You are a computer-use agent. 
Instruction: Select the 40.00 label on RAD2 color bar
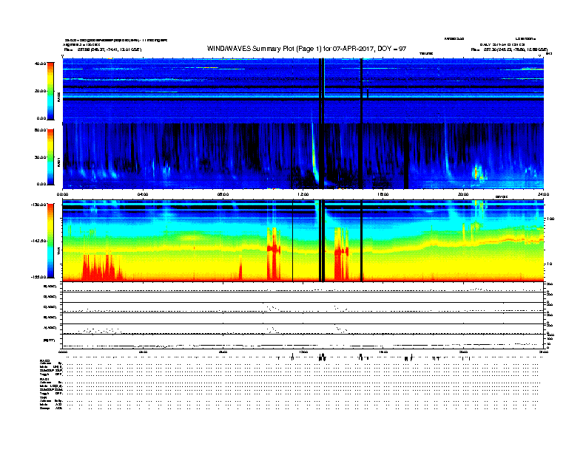(x=40, y=64)
